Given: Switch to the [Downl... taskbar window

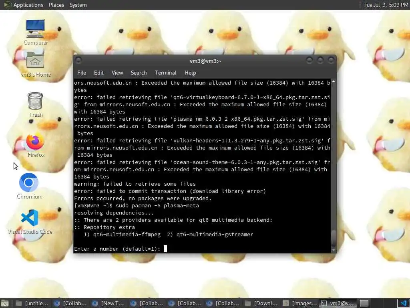Looking at the screenshot, I should [261, 303].
